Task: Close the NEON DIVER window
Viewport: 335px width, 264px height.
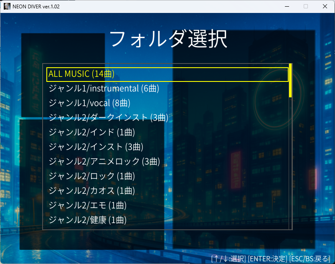Action: 325,6
